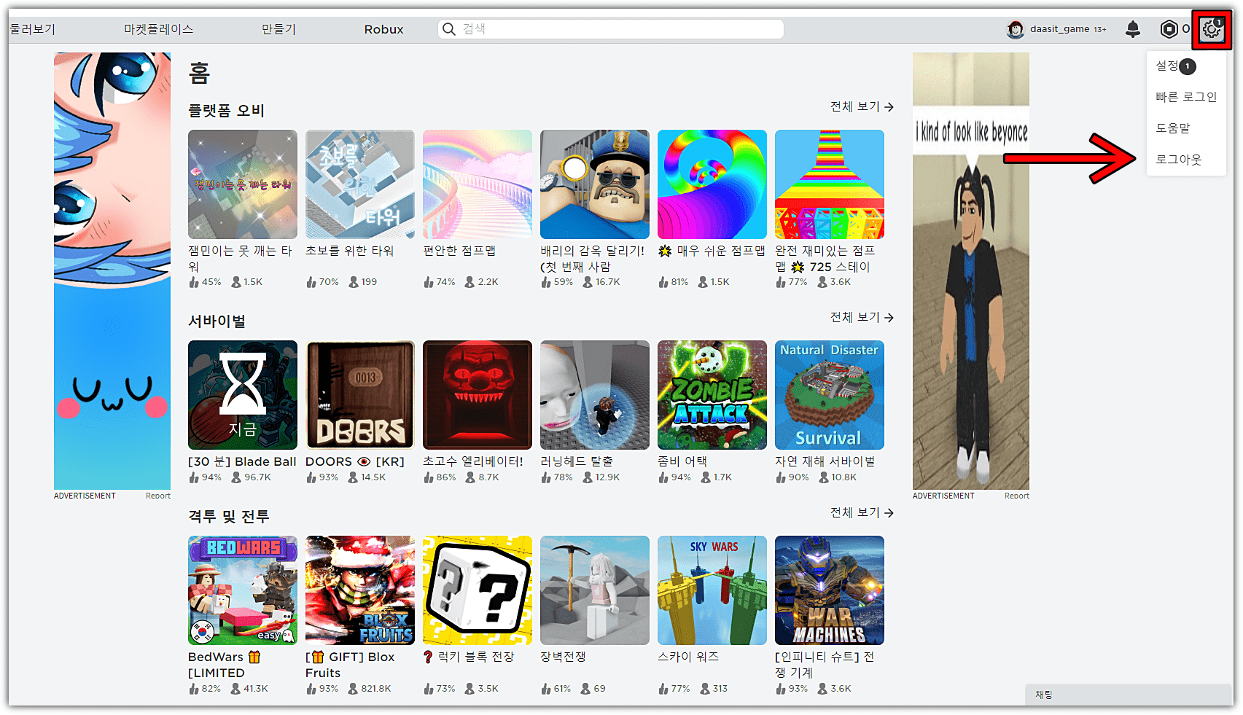Screen dimensions: 1243x715
Task: Open the 매우 쉬운 점프맵 thumbnail
Action: pyautogui.click(x=712, y=184)
